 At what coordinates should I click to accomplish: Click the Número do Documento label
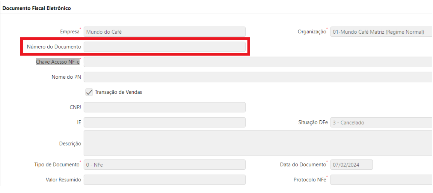coord(54,47)
